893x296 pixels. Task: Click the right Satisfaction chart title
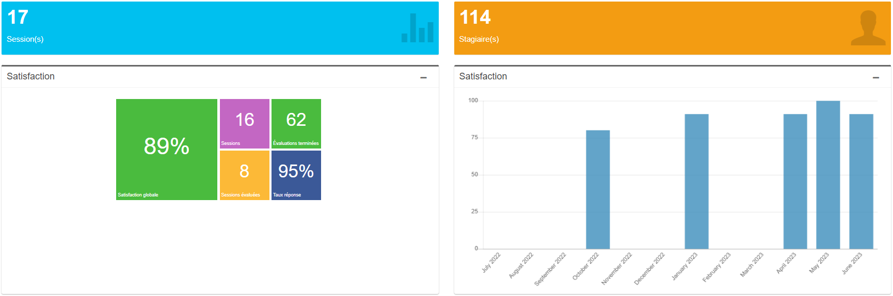pyautogui.click(x=483, y=76)
